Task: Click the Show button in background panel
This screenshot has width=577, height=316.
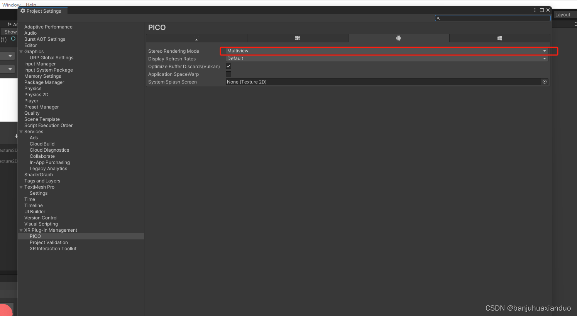Action: tap(10, 32)
